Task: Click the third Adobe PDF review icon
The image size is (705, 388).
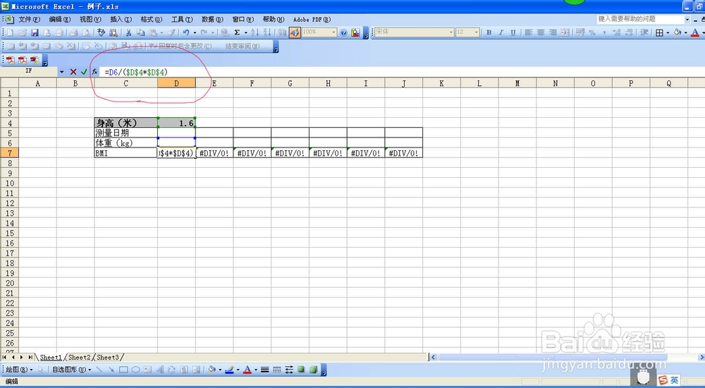Action: coord(35,60)
